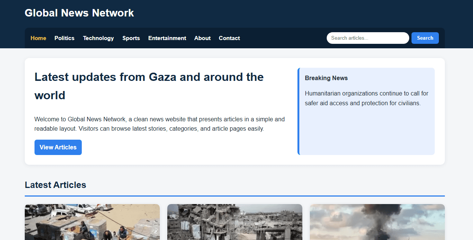
Task: Click the Latest Articles heading
Action: click(x=56, y=185)
